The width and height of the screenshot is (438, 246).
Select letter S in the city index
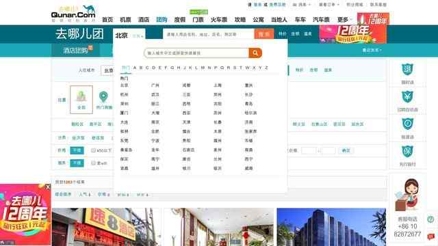pos(234,68)
